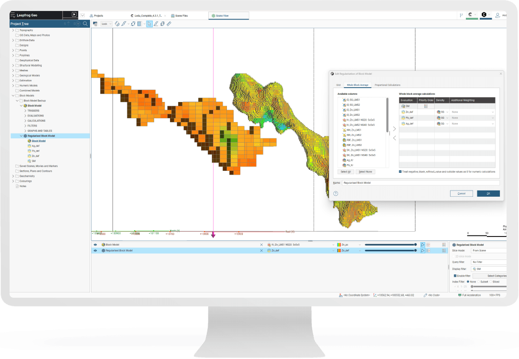The image size is (519, 359).
Task: Search the Project Tree with the magnifier icon
Action: tap(85, 24)
